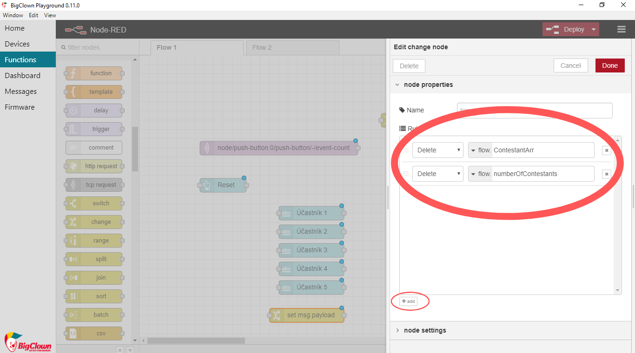Select the trigger node in palette
The height and width of the screenshot is (353, 635).
tap(94, 129)
